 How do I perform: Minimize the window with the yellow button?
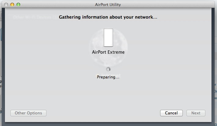pyautogui.click(x=12, y=5)
